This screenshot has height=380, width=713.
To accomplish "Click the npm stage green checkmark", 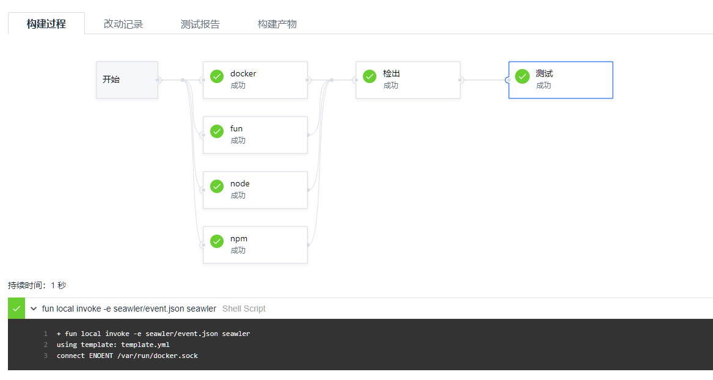I will point(217,241).
